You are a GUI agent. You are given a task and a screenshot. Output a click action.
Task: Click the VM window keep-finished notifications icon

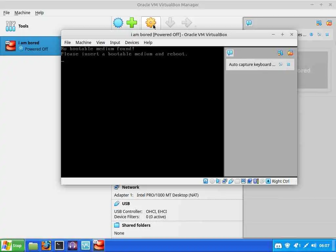280,53
